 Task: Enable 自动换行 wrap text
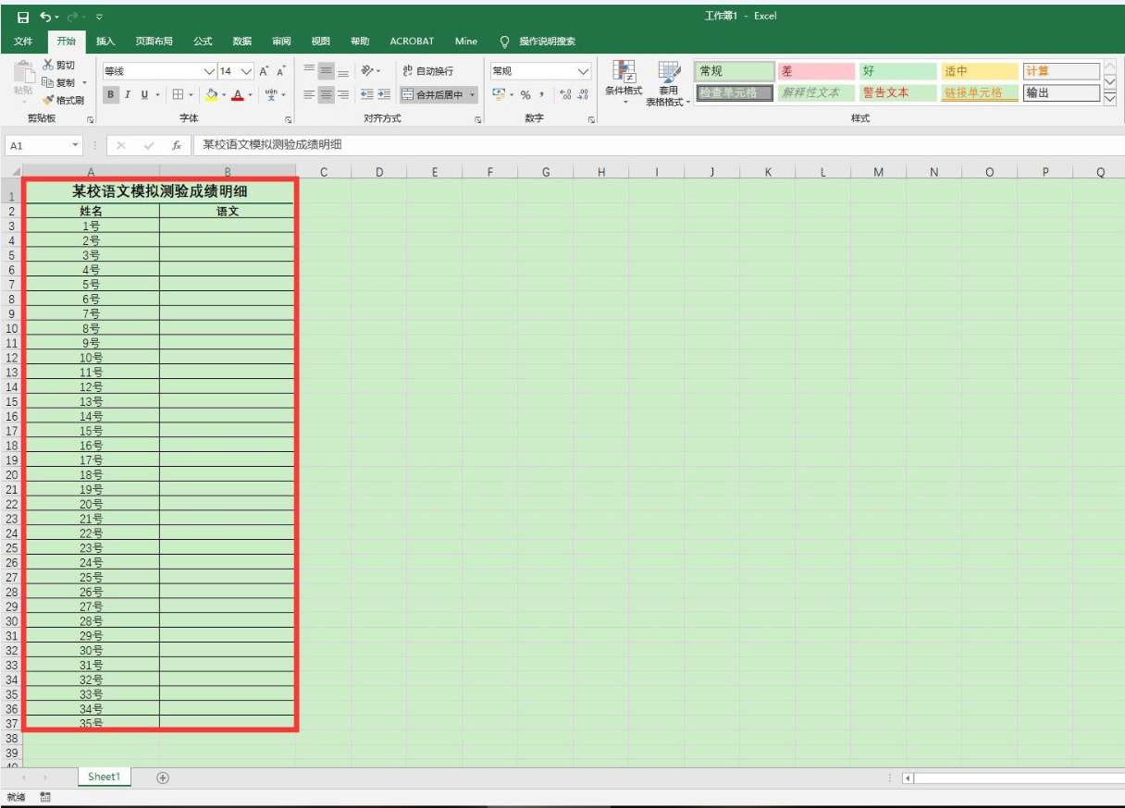pos(428,71)
